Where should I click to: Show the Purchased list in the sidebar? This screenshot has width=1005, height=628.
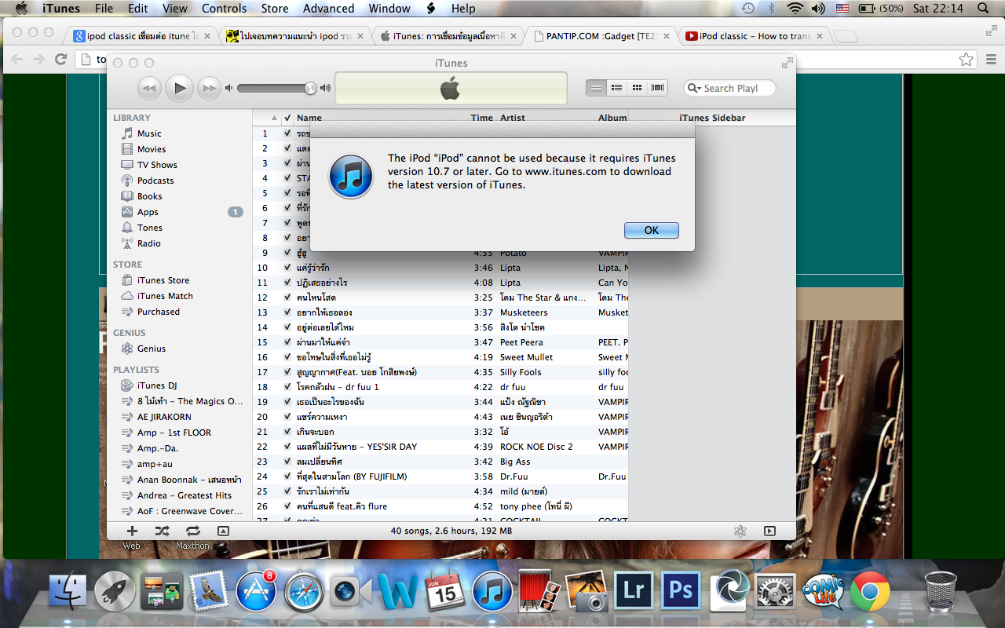(158, 312)
